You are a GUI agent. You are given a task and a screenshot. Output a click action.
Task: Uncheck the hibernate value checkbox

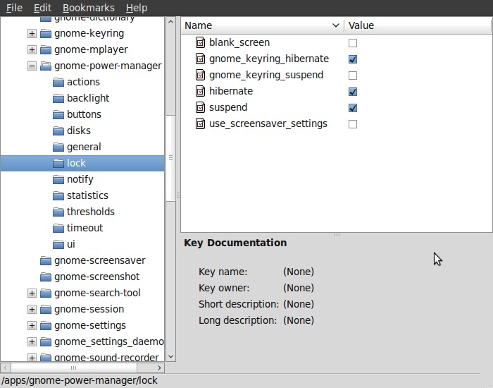click(x=353, y=92)
